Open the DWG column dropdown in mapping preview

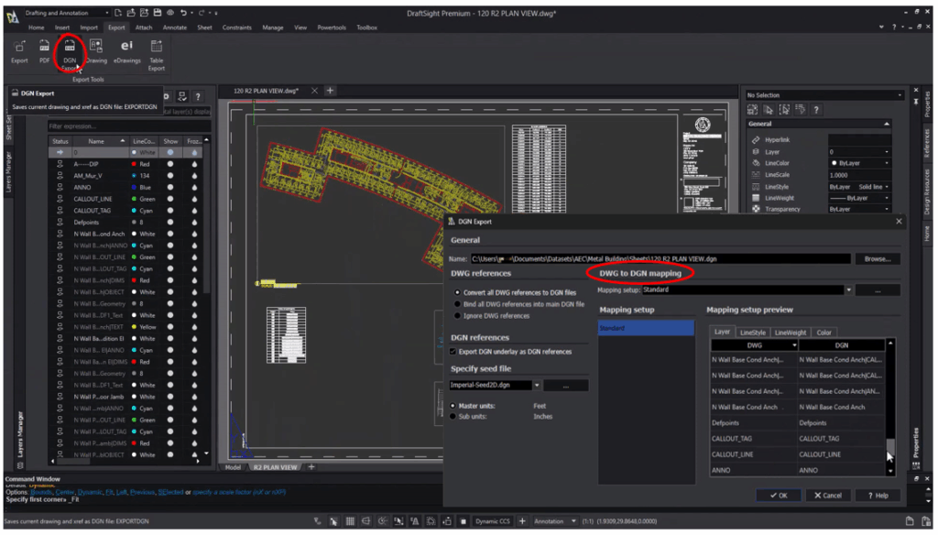point(794,345)
